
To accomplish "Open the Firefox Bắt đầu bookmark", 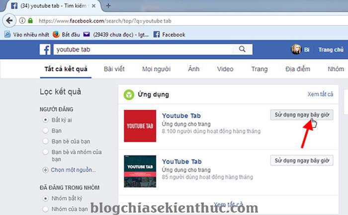I will 66,34.
